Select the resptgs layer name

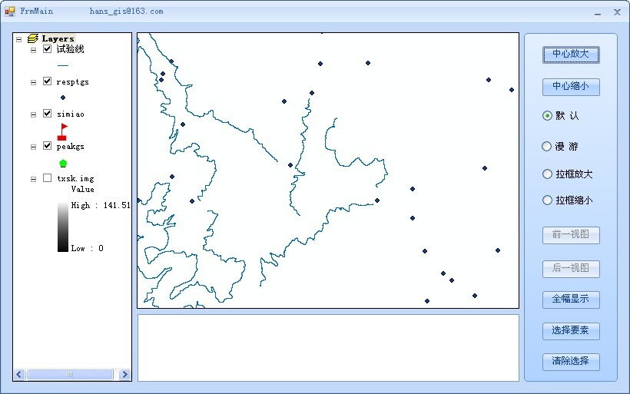coord(72,82)
